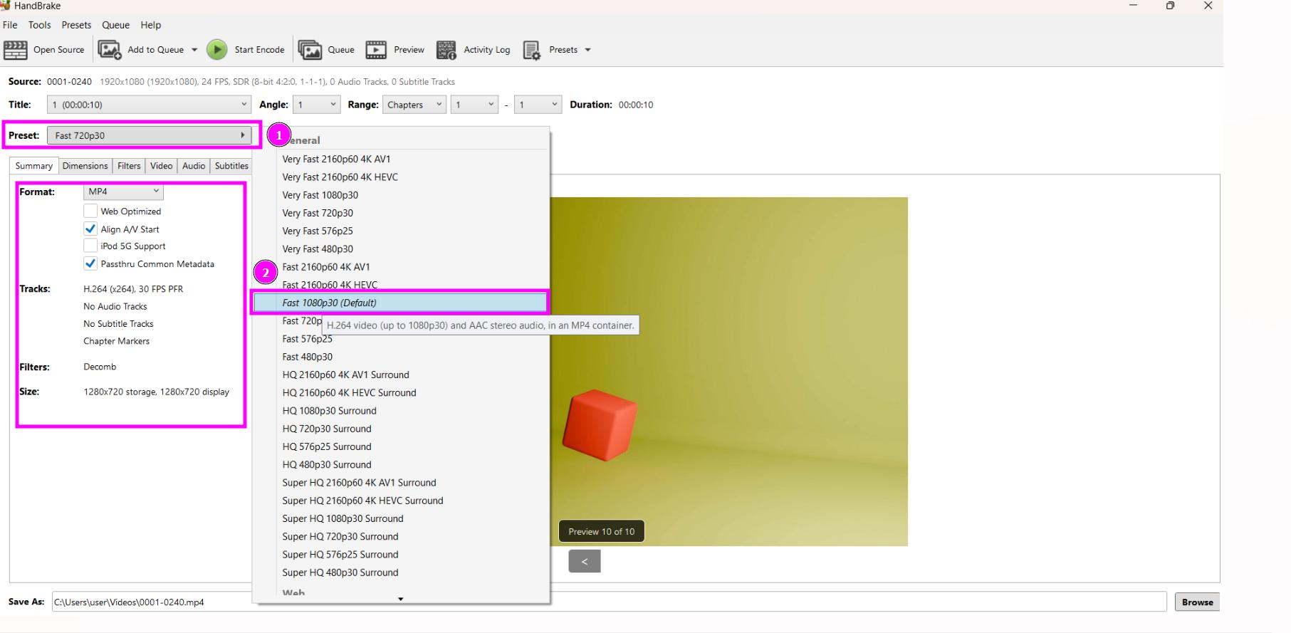Uncheck the Align A/V Start checkbox
Screen dimensions: 1291x633
tap(90, 229)
